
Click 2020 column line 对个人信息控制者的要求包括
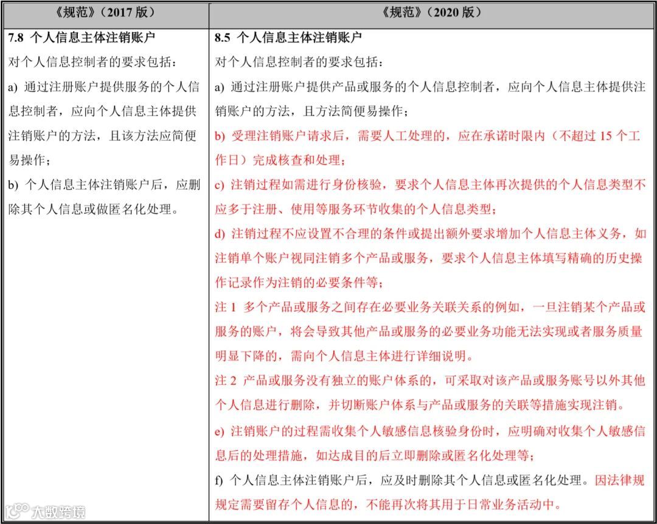[x=299, y=62]
